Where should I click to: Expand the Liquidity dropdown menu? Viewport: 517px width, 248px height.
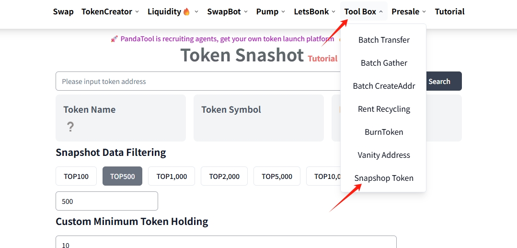click(x=172, y=12)
